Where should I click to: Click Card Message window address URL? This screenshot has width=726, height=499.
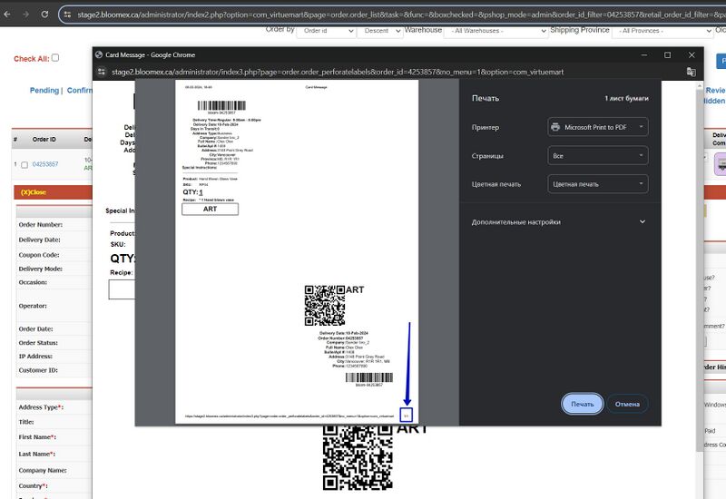(338, 72)
